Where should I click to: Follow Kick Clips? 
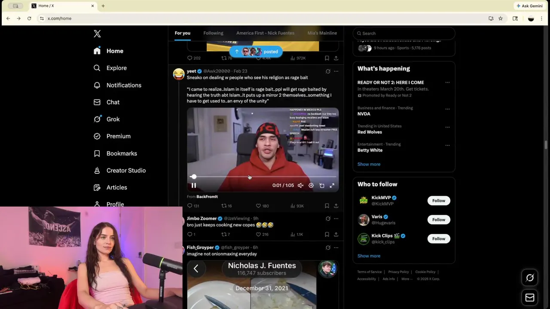[x=439, y=239]
